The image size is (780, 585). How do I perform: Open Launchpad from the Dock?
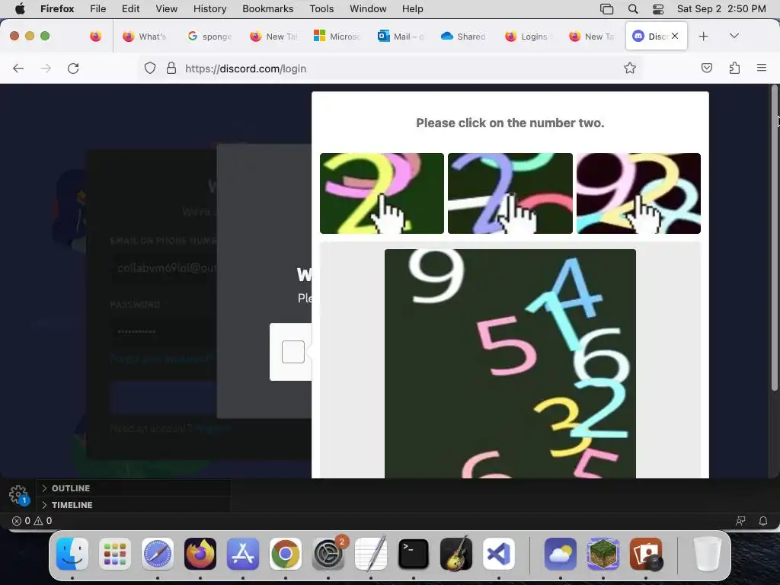[x=115, y=554]
